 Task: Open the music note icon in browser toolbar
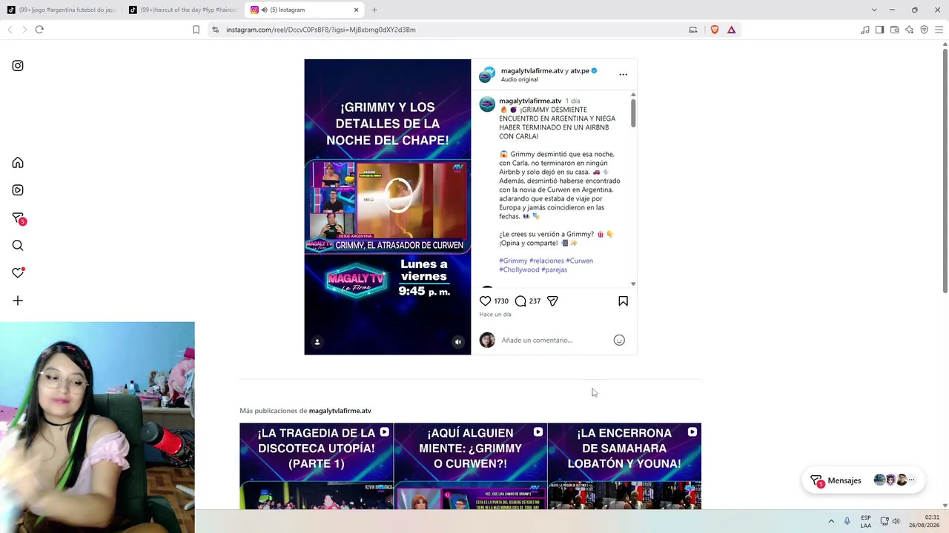point(865,30)
